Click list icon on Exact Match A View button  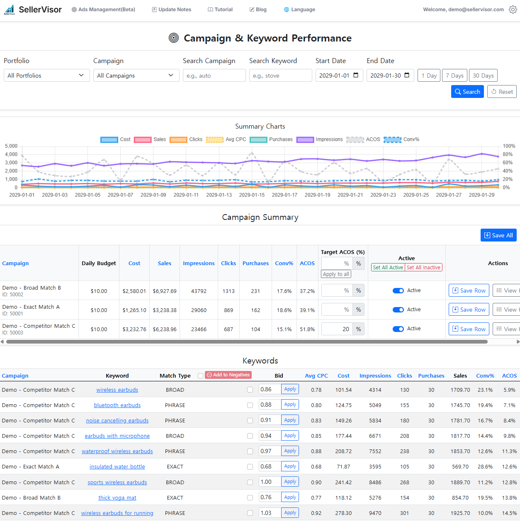[x=499, y=310]
